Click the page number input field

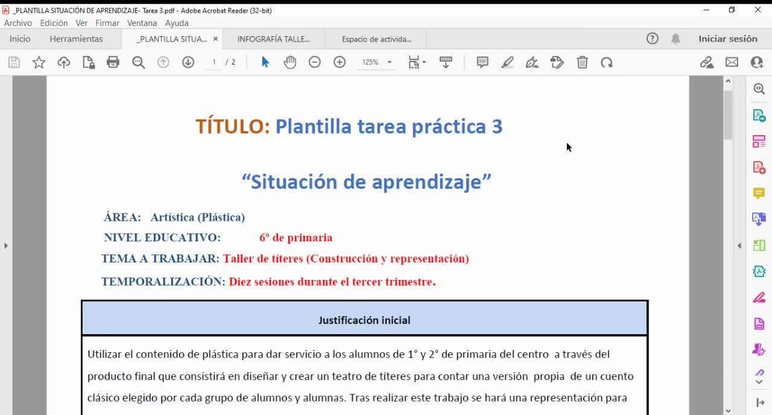[214, 62]
